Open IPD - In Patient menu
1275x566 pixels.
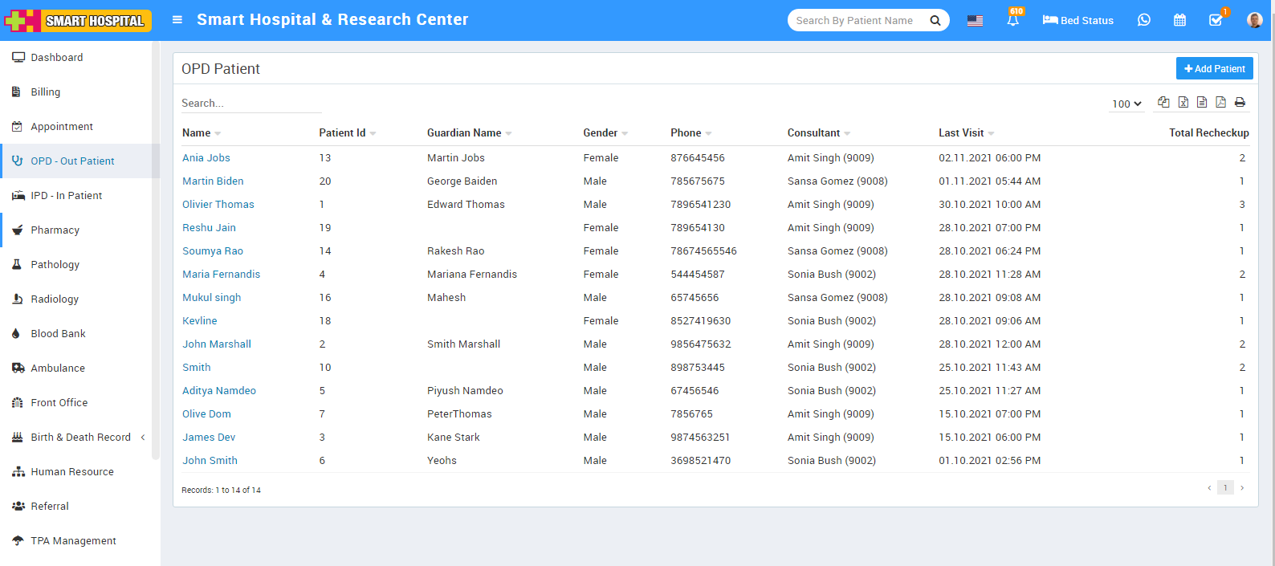(66, 196)
